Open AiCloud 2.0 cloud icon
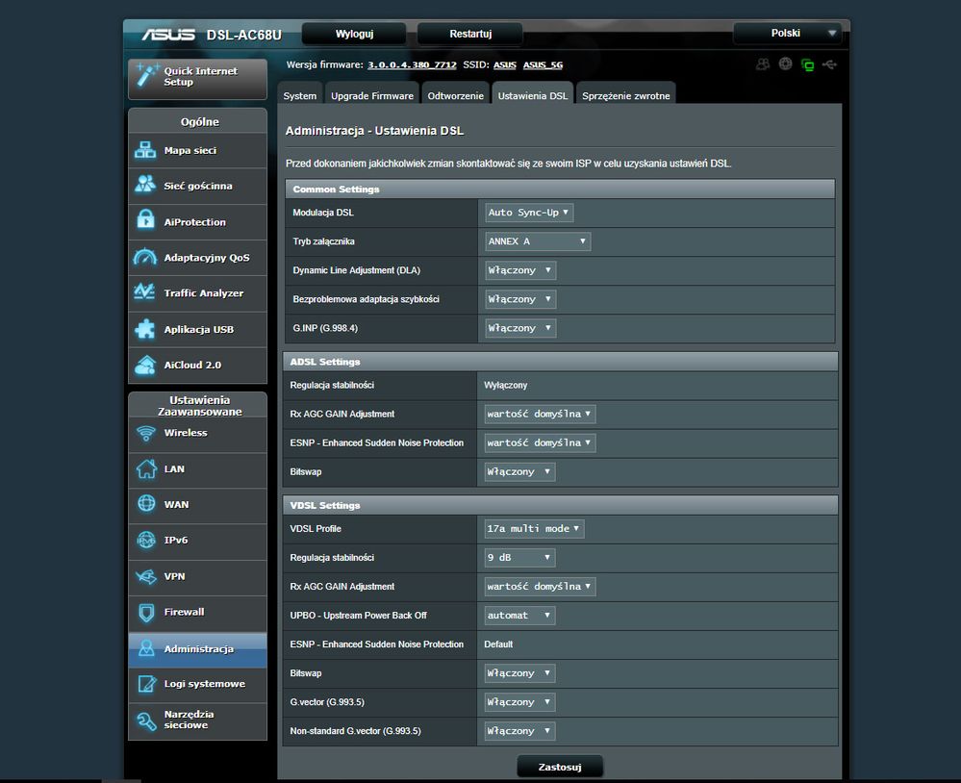 click(x=145, y=365)
